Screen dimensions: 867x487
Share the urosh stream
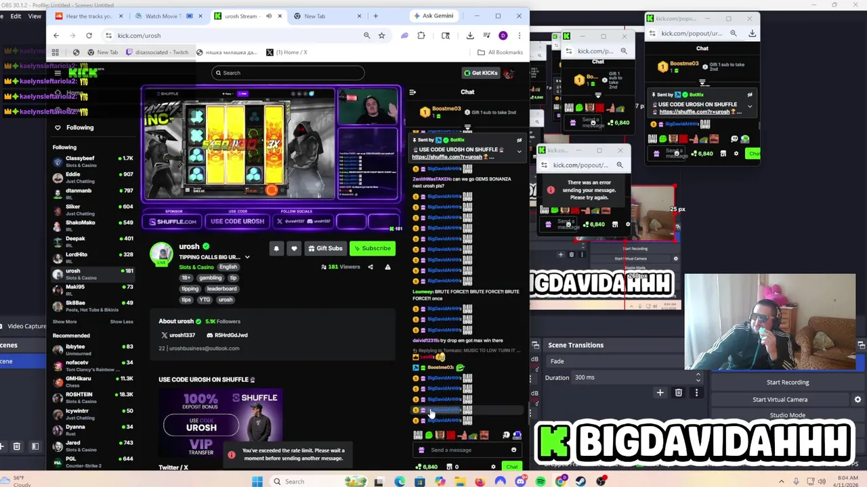[371, 266]
